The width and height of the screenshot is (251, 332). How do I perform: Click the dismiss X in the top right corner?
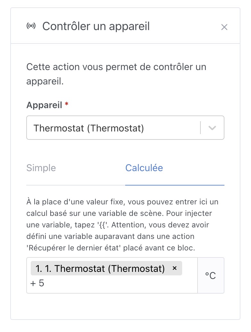point(224,27)
